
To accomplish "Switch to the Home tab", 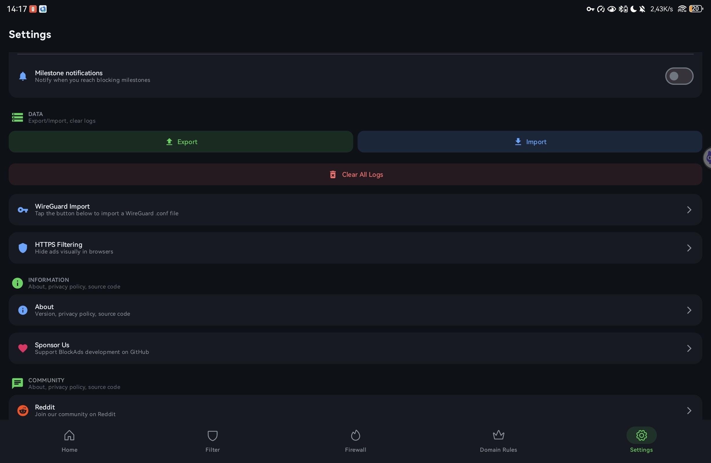I will click(69, 441).
